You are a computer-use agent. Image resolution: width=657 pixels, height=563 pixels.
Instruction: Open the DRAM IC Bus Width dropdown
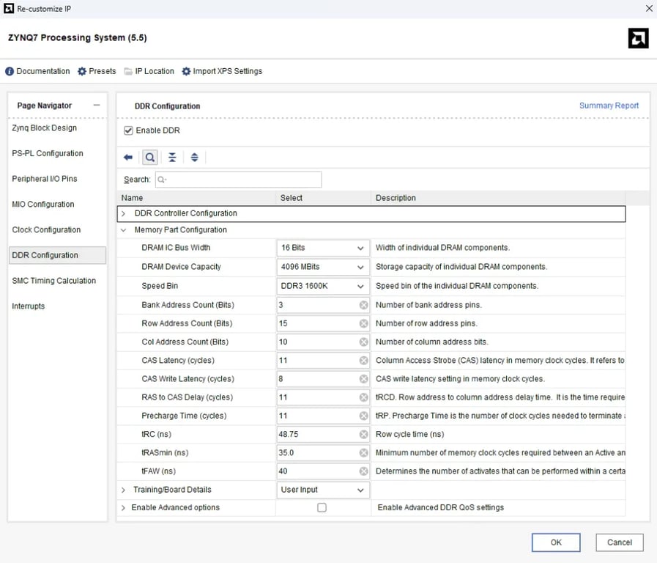pos(322,249)
